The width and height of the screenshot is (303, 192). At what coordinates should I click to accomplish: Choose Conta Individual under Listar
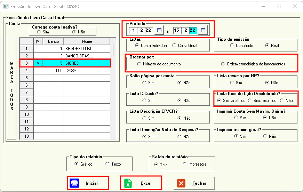tap(137, 46)
